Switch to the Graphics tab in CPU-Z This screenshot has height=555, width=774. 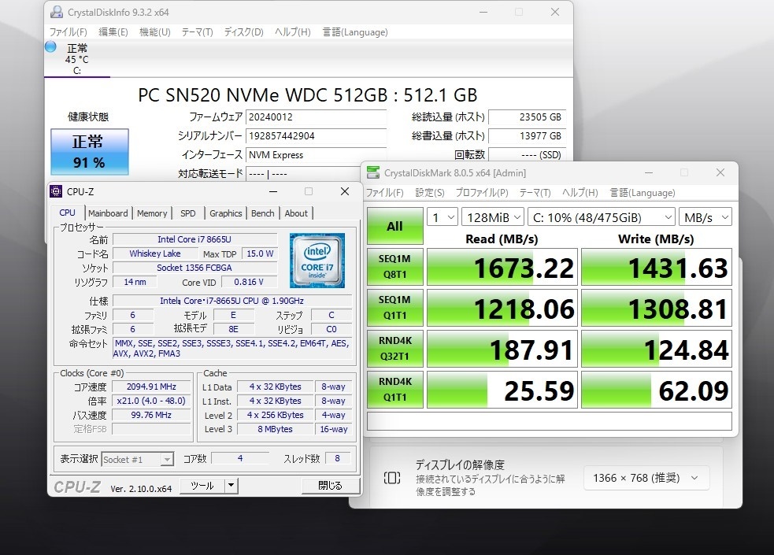pos(225,213)
